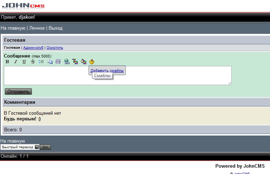Screen dimensions: 270x174
Task: Click the Будь первым! :) text
Action: click(x=22, y=119)
